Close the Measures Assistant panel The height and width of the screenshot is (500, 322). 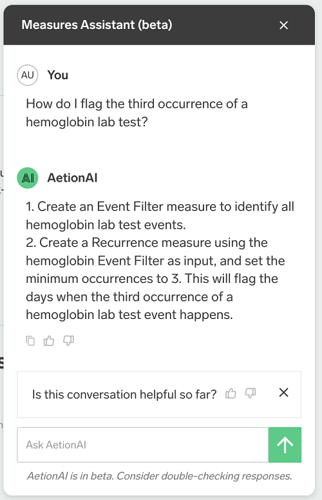[283, 25]
